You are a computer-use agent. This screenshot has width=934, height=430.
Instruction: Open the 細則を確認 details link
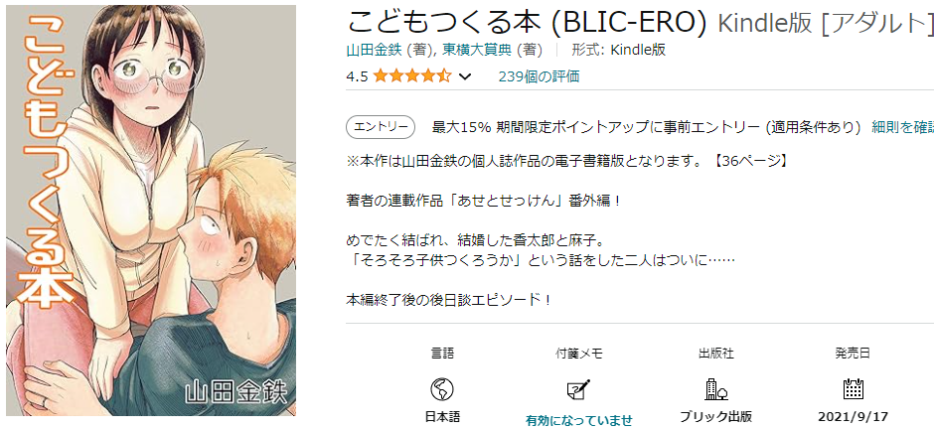[902, 127]
